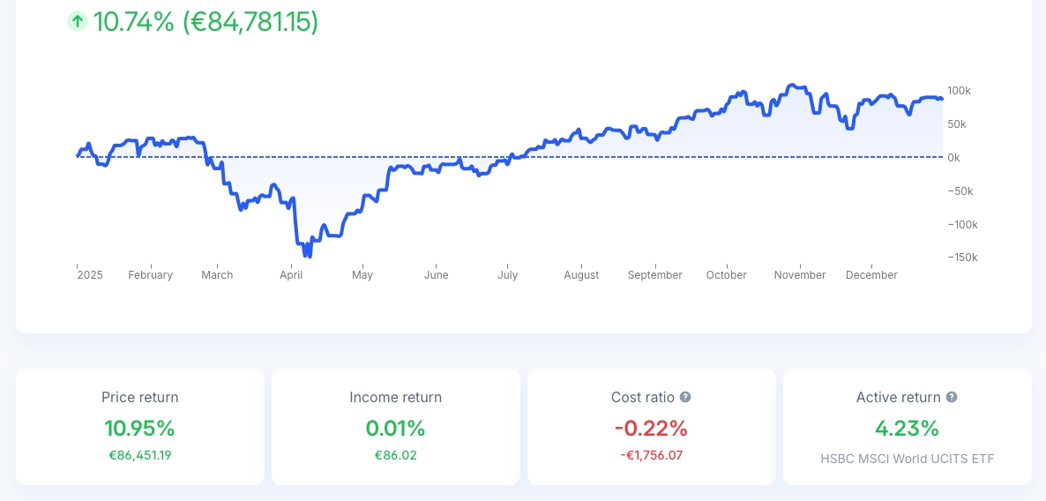Click the -€1,756.07 cost amount

click(651, 455)
